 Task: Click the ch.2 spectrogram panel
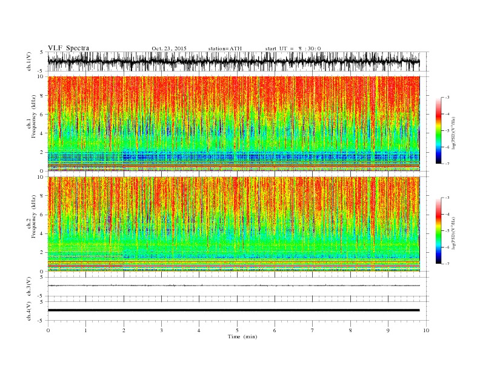tap(233, 224)
